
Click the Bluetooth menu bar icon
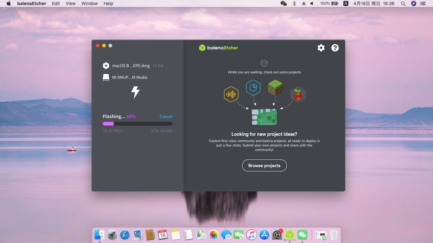294,3
